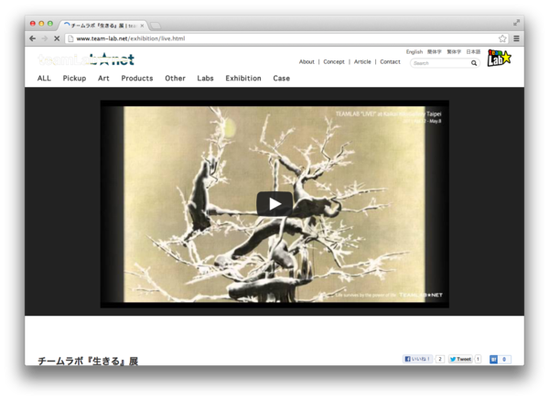Open the Exhibition category menu
The height and width of the screenshot is (400, 549).
coord(243,78)
